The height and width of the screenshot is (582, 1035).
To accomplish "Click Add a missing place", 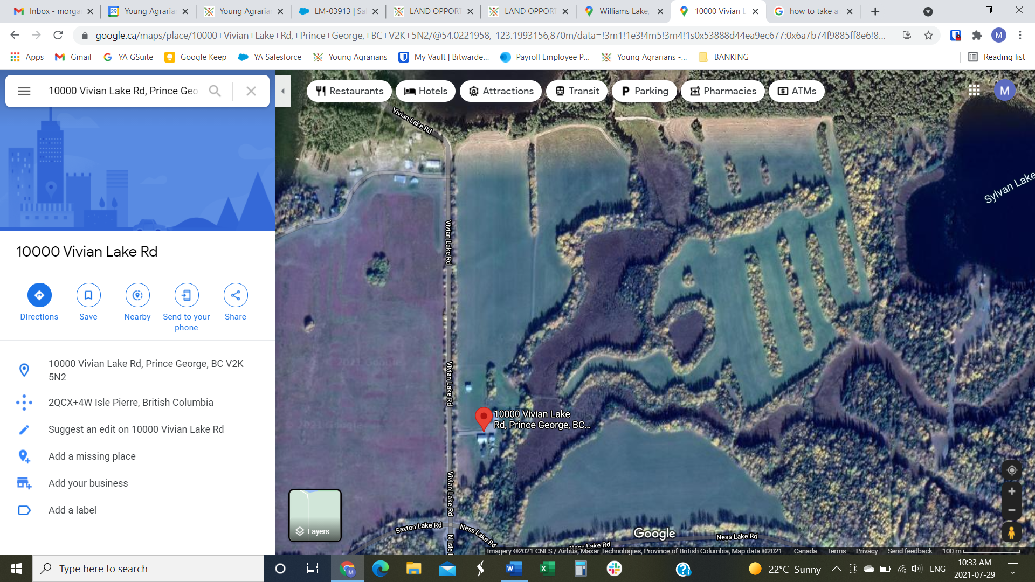I will click(x=92, y=456).
